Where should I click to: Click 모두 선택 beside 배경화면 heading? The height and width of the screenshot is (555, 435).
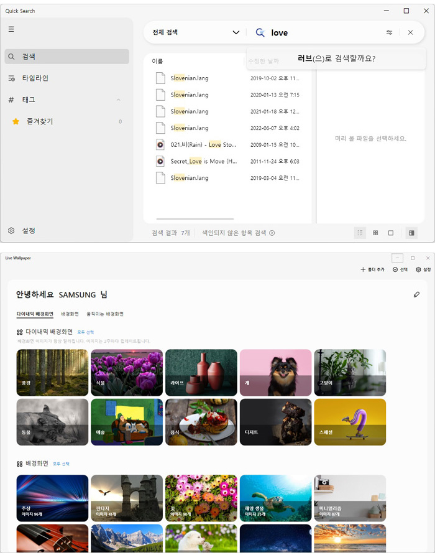tap(61, 464)
